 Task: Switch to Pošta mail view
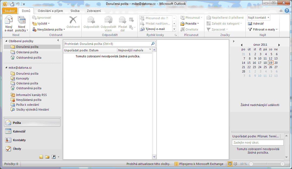tap(32, 122)
